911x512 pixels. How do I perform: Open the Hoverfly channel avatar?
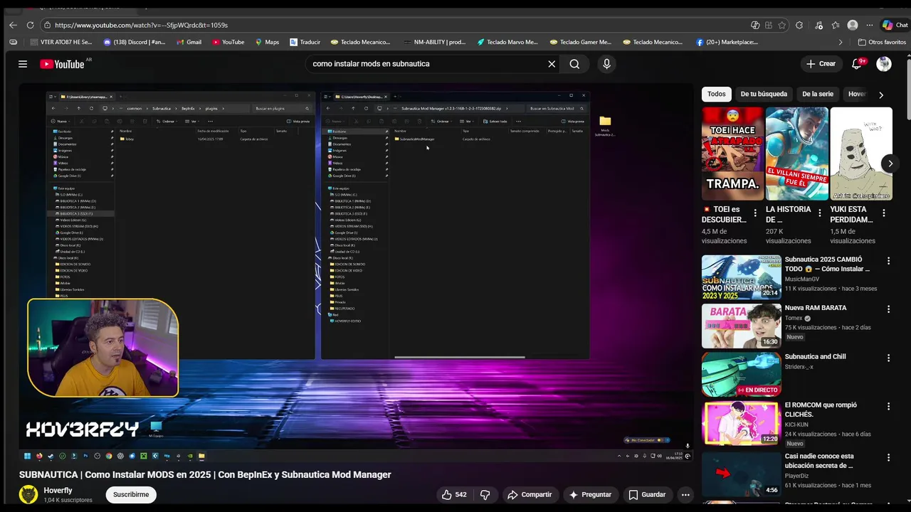28,494
